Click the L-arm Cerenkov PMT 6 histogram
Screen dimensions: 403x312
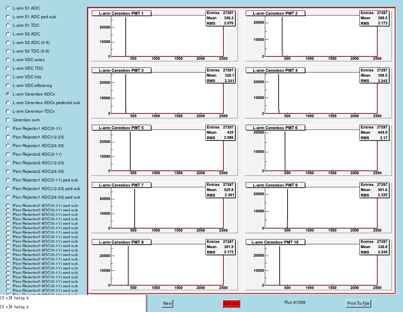pyautogui.click(x=318, y=150)
